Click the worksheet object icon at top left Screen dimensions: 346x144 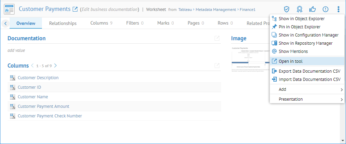click(9, 9)
